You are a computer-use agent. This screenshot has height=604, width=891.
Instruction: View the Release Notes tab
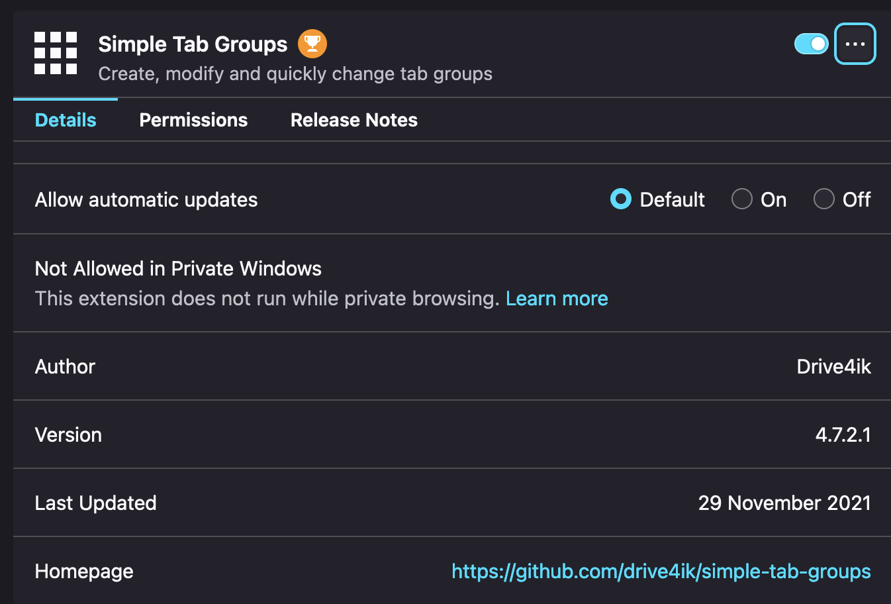click(x=354, y=120)
